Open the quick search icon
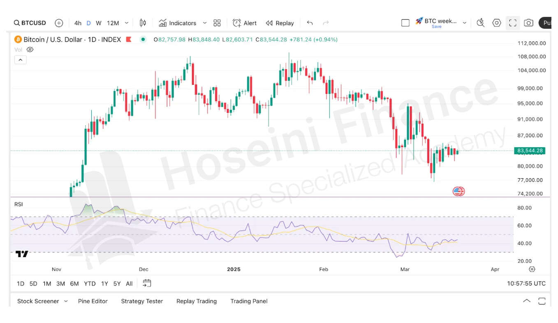The height and width of the screenshot is (323, 558). click(x=480, y=23)
